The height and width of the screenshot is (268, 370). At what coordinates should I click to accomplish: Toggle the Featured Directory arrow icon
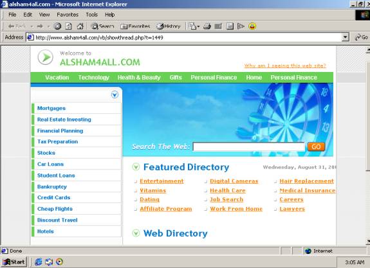(136, 167)
